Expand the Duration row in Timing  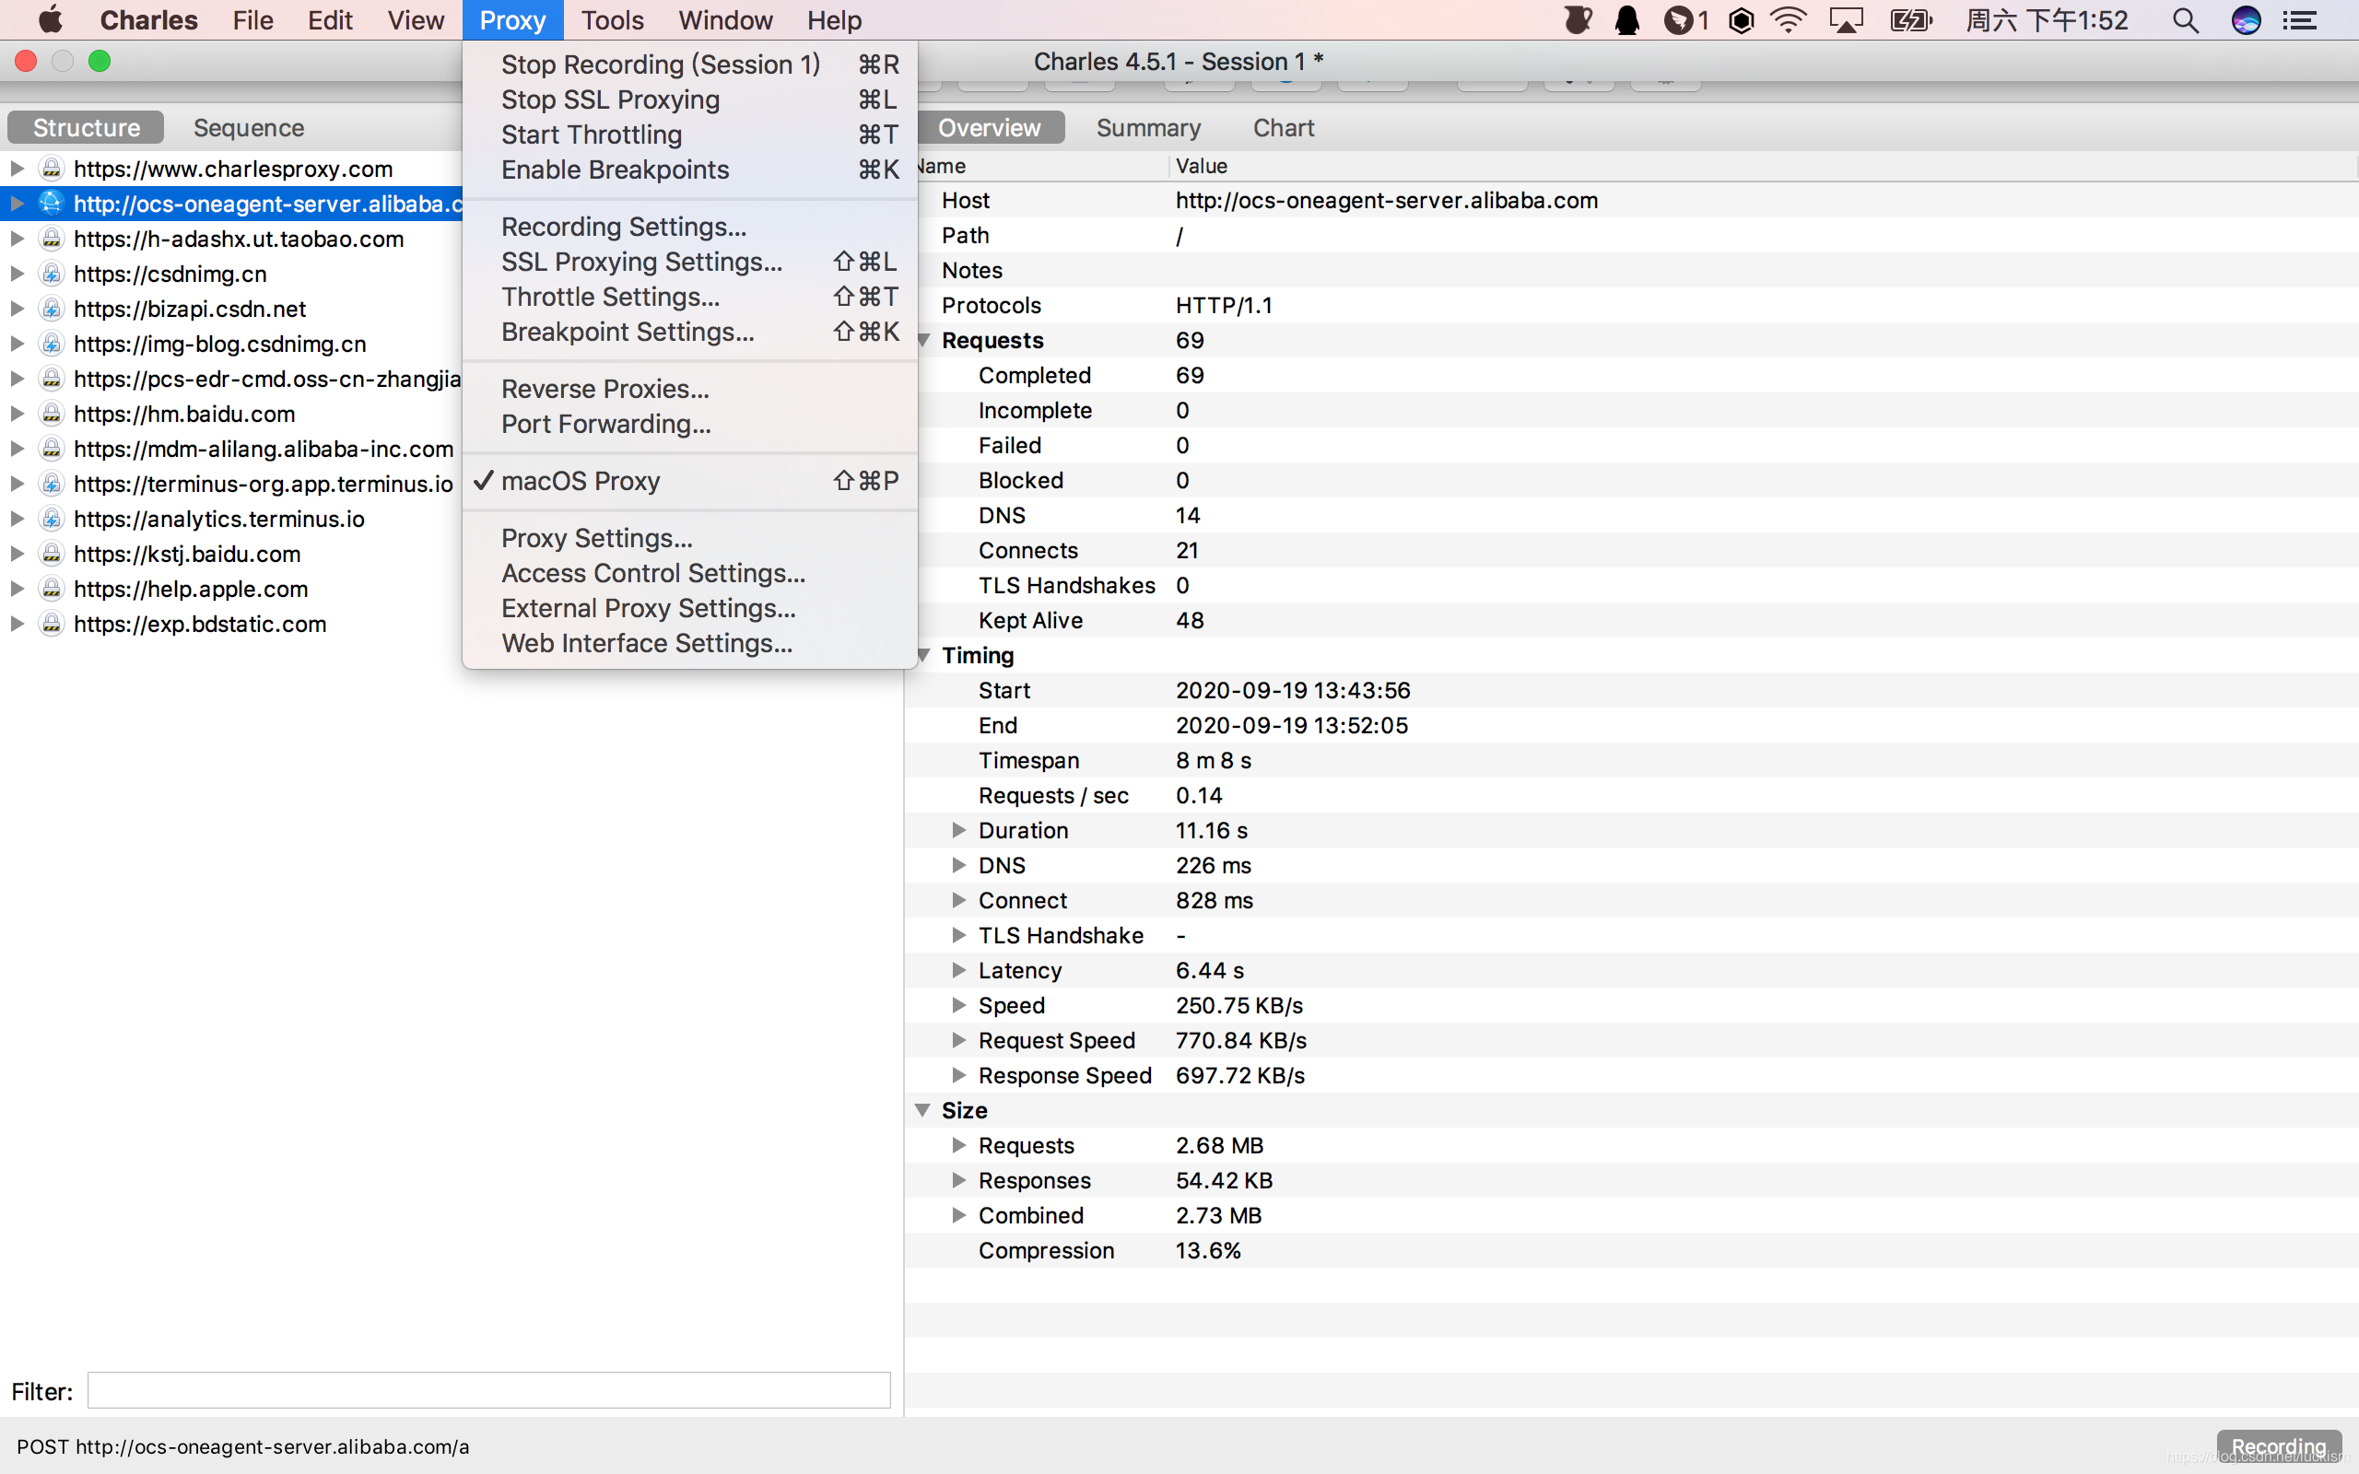tap(958, 831)
